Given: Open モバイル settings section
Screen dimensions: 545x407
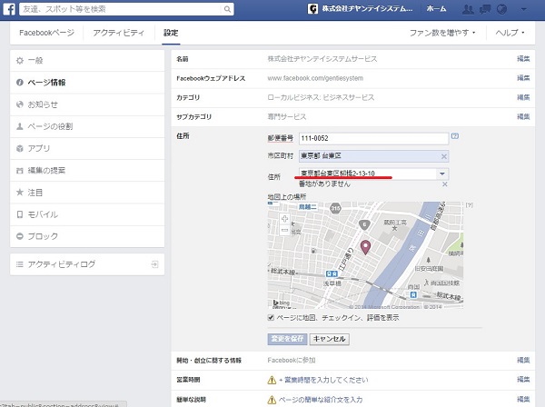Looking at the screenshot, I should point(87,214).
